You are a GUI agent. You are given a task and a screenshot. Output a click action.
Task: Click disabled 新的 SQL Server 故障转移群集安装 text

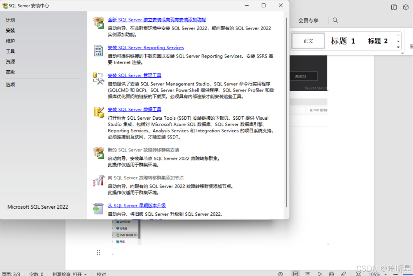point(143,150)
